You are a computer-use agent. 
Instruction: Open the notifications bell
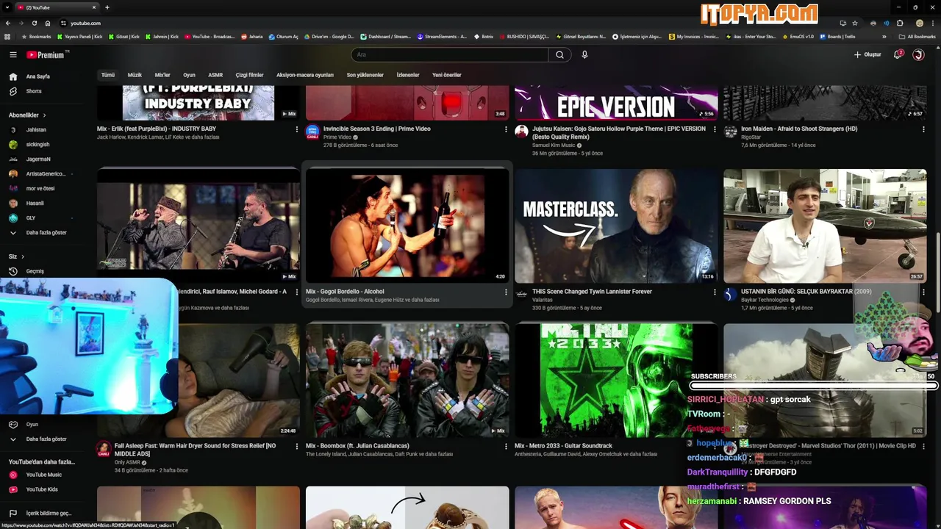point(898,54)
